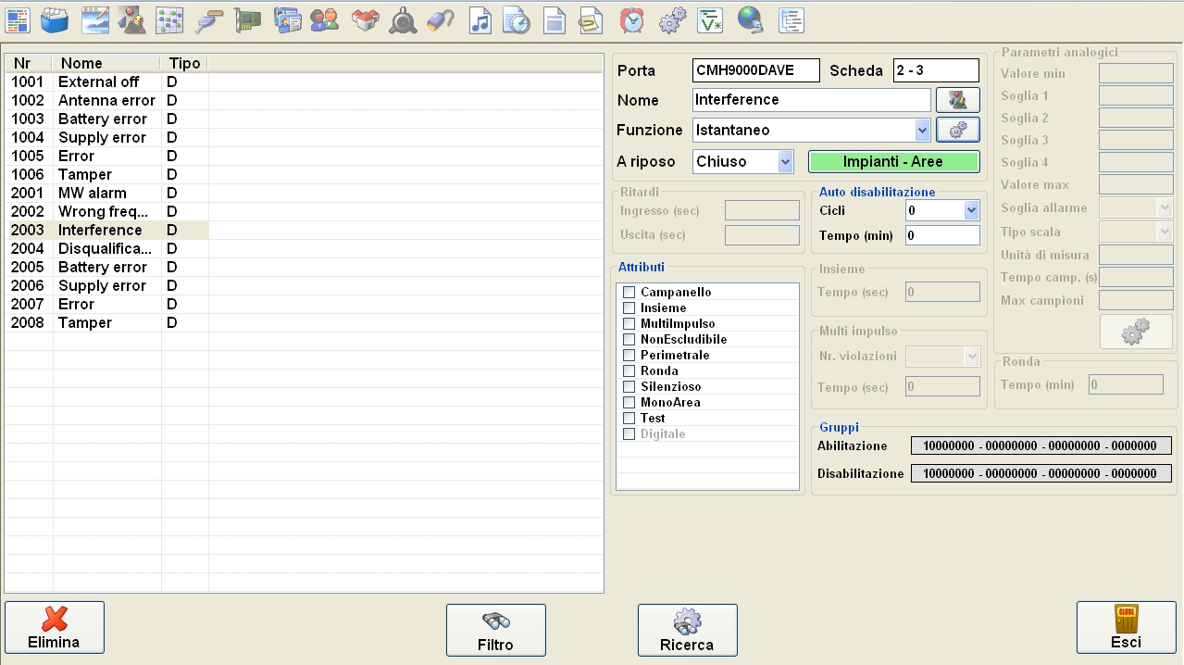Click the gears settings icon in toolbar
The image size is (1184, 665).
[x=672, y=20]
